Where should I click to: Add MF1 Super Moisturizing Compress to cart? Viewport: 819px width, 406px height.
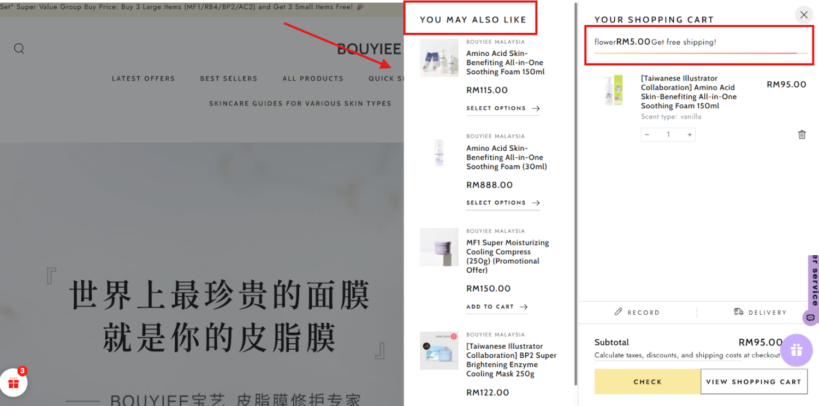tap(496, 307)
